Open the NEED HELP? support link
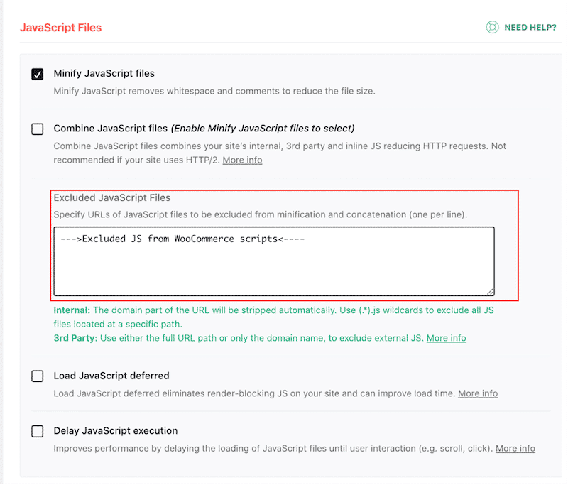This screenshot has width=568, height=485. (x=525, y=26)
